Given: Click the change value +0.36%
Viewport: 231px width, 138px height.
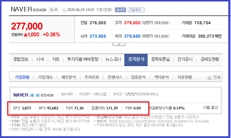Looking at the screenshot, I should (51, 35).
